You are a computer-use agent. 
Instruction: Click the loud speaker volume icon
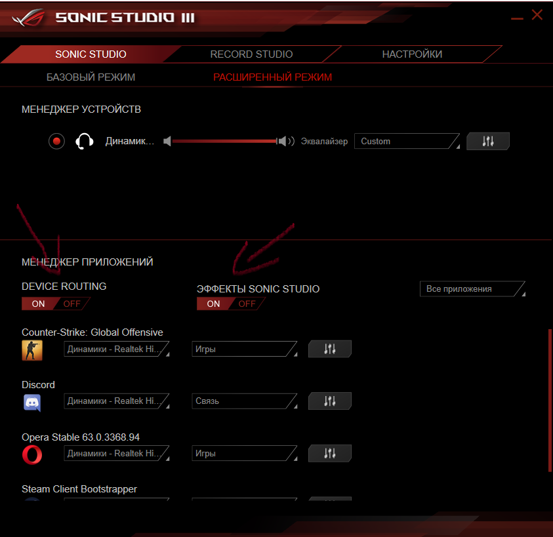(286, 142)
